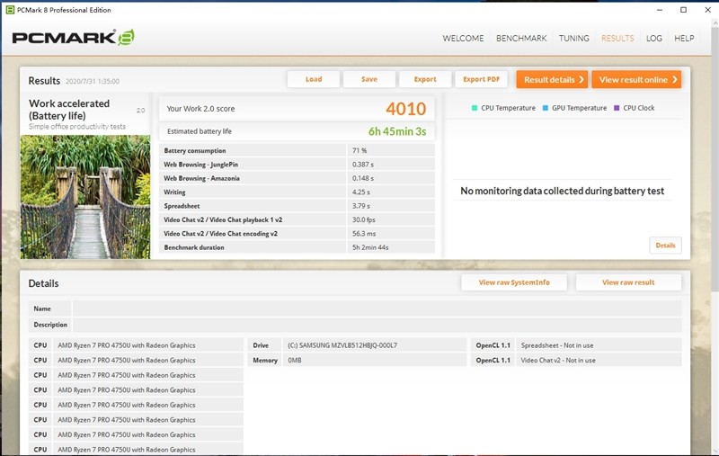This screenshot has width=719, height=456.
Task: Click No monitoring data collected message
Action: tap(563, 191)
